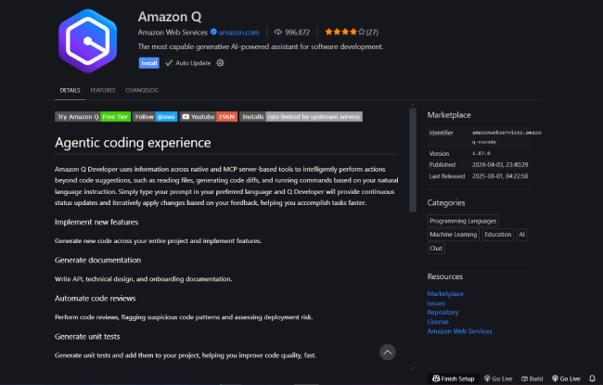Click the Machine Learning category tag

[453, 235]
